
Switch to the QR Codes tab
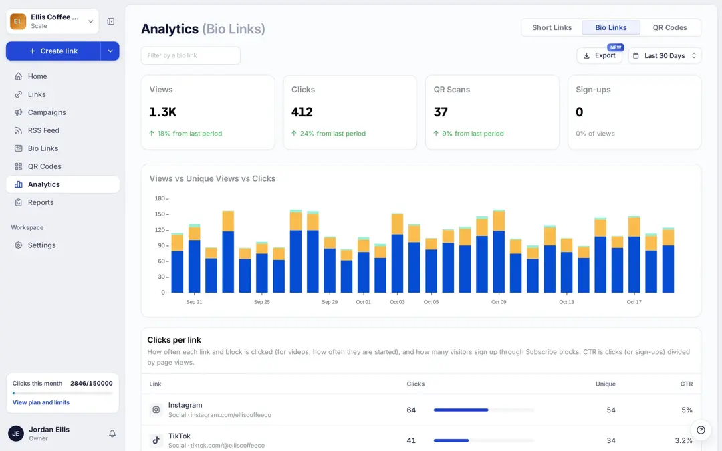(670, 27)
